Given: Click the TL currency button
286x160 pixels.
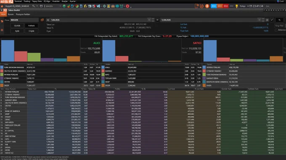Looking at the screenshot, I should pyautogui.click(x=279, y=20).
